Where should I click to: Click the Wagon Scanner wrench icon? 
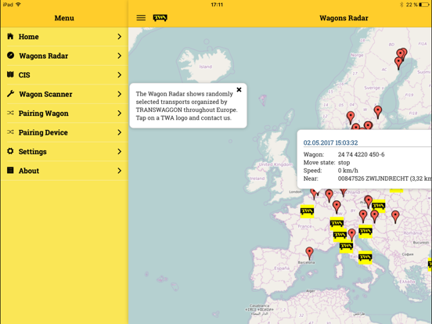tap(10, 93)
